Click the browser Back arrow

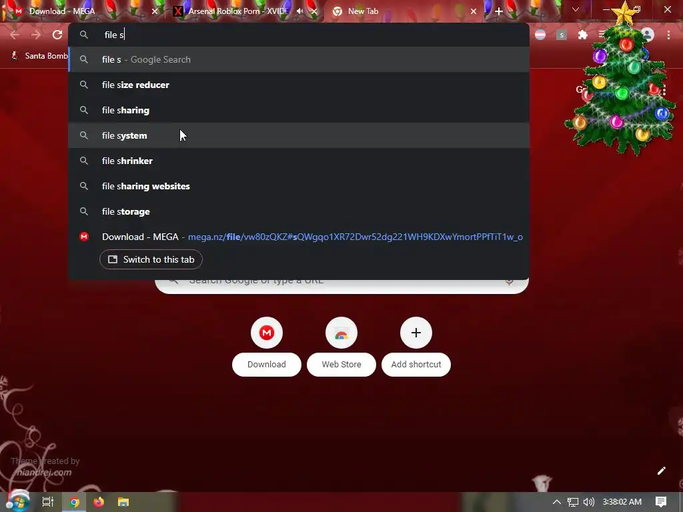coord(15,35)
